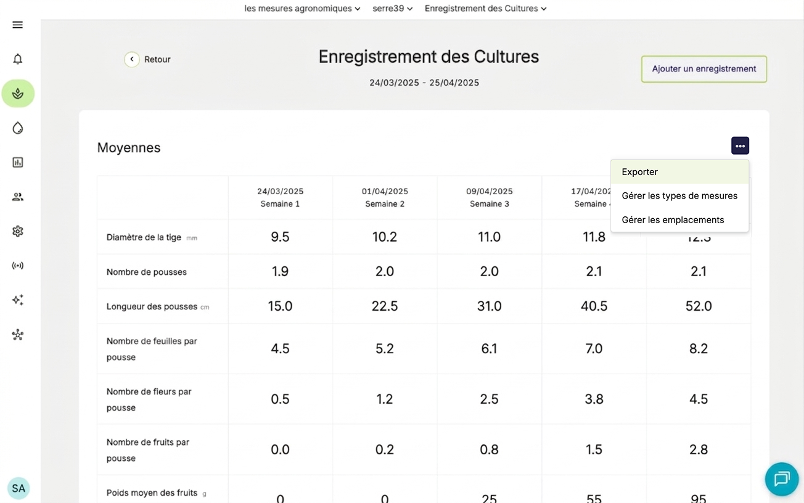
Task: Click 'Nombre de feuilles par pousse' row label
Action: click(152, 349)
